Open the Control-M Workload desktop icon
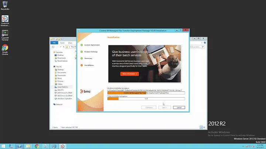The height and width of the screenshot is (149, 266). [x=5, y=21]
